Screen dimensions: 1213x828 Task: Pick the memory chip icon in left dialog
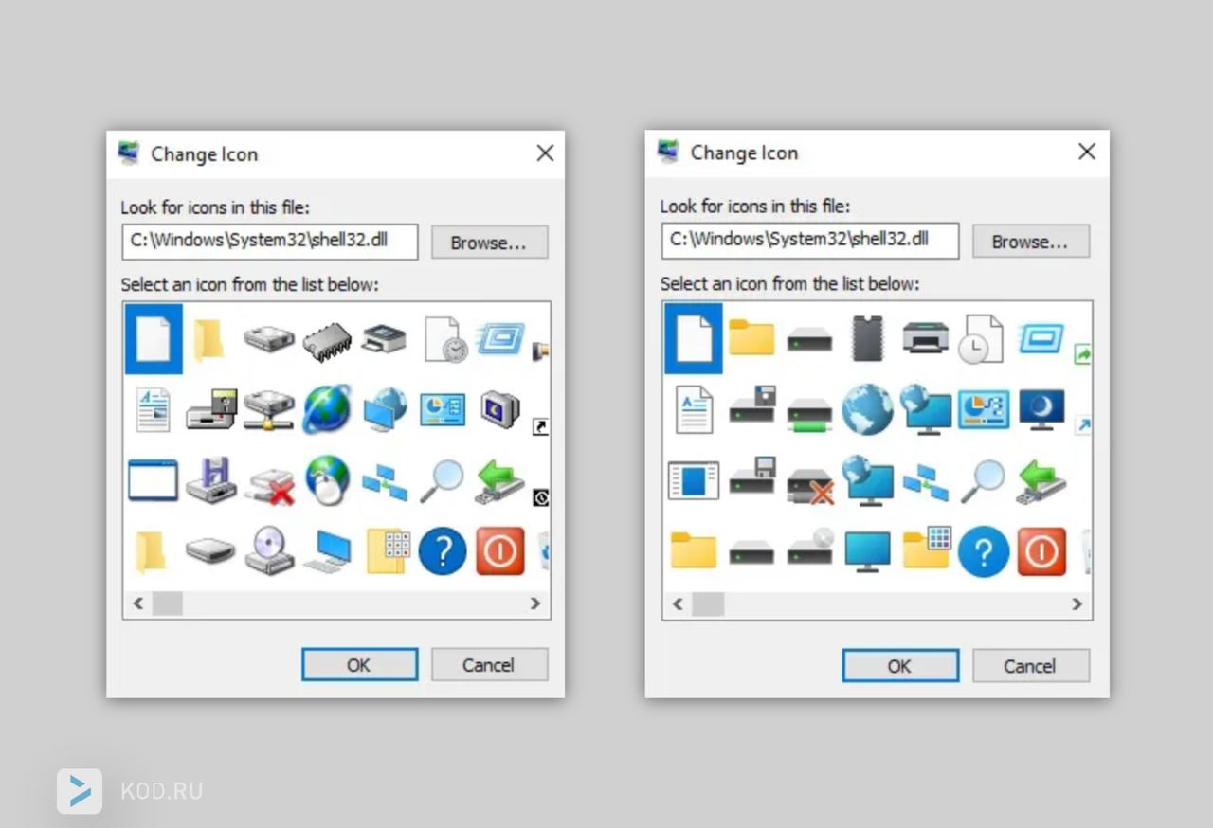tap(327, 341)
